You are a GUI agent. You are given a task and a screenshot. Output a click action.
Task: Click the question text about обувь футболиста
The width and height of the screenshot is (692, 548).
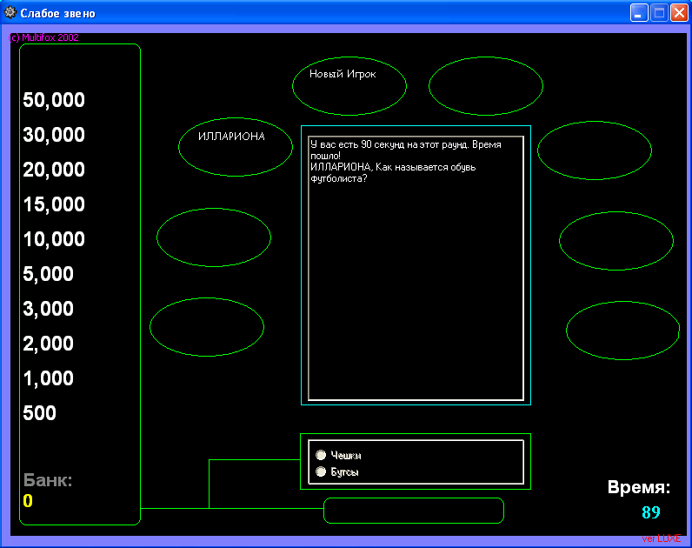coord(393,172)
